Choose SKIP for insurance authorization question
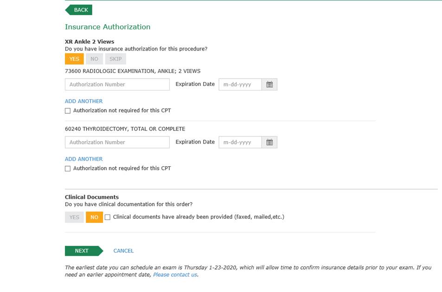 point(115,59)
